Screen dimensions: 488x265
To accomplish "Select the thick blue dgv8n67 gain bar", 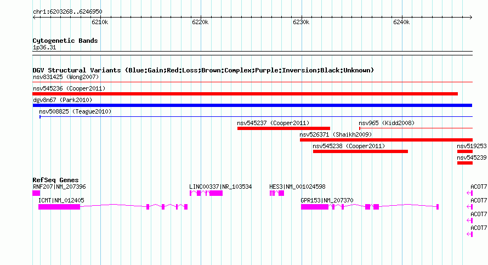I will tap(252, 105).
